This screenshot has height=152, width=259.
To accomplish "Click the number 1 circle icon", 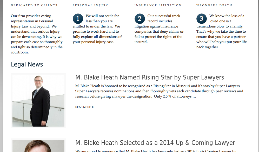I will point(78,19).
